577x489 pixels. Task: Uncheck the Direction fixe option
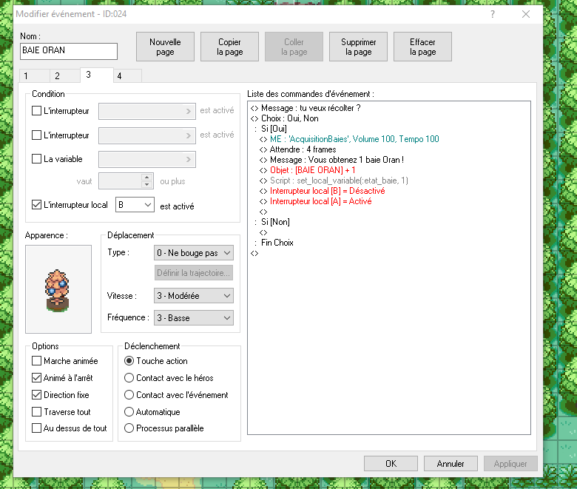(36, 395)
